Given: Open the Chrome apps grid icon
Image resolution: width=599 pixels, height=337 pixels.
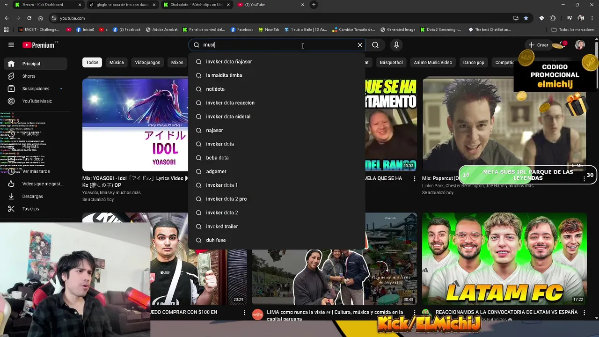Looking at the screenshot, I should [6, 29].
